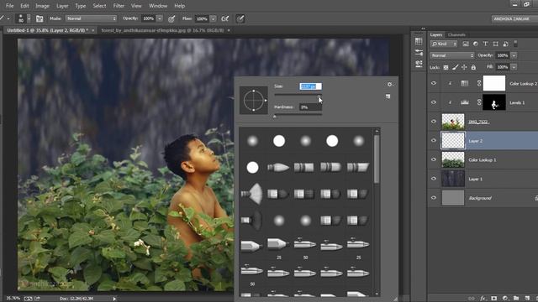The image size is (538, 302).
Task: Adjust the brush Hardness slider
Action: tap(298, 116)
